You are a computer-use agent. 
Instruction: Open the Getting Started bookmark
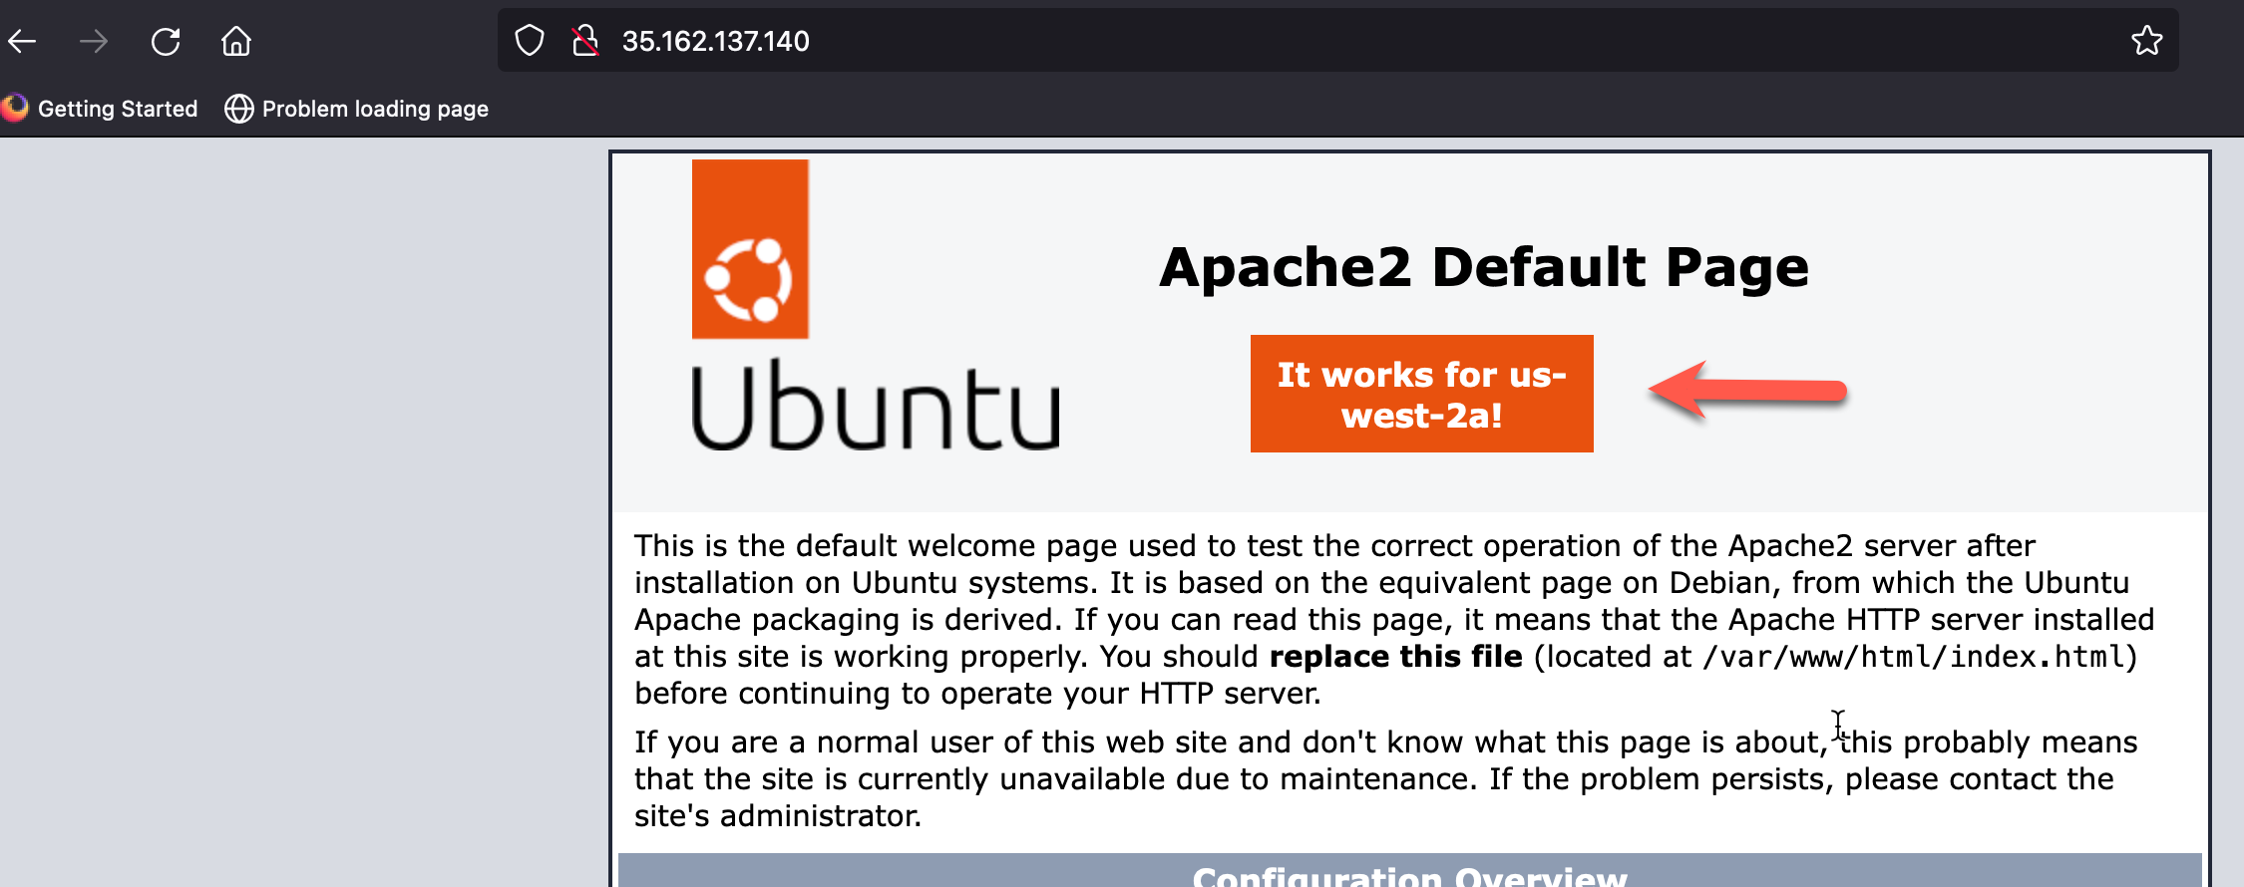(100, 109)
